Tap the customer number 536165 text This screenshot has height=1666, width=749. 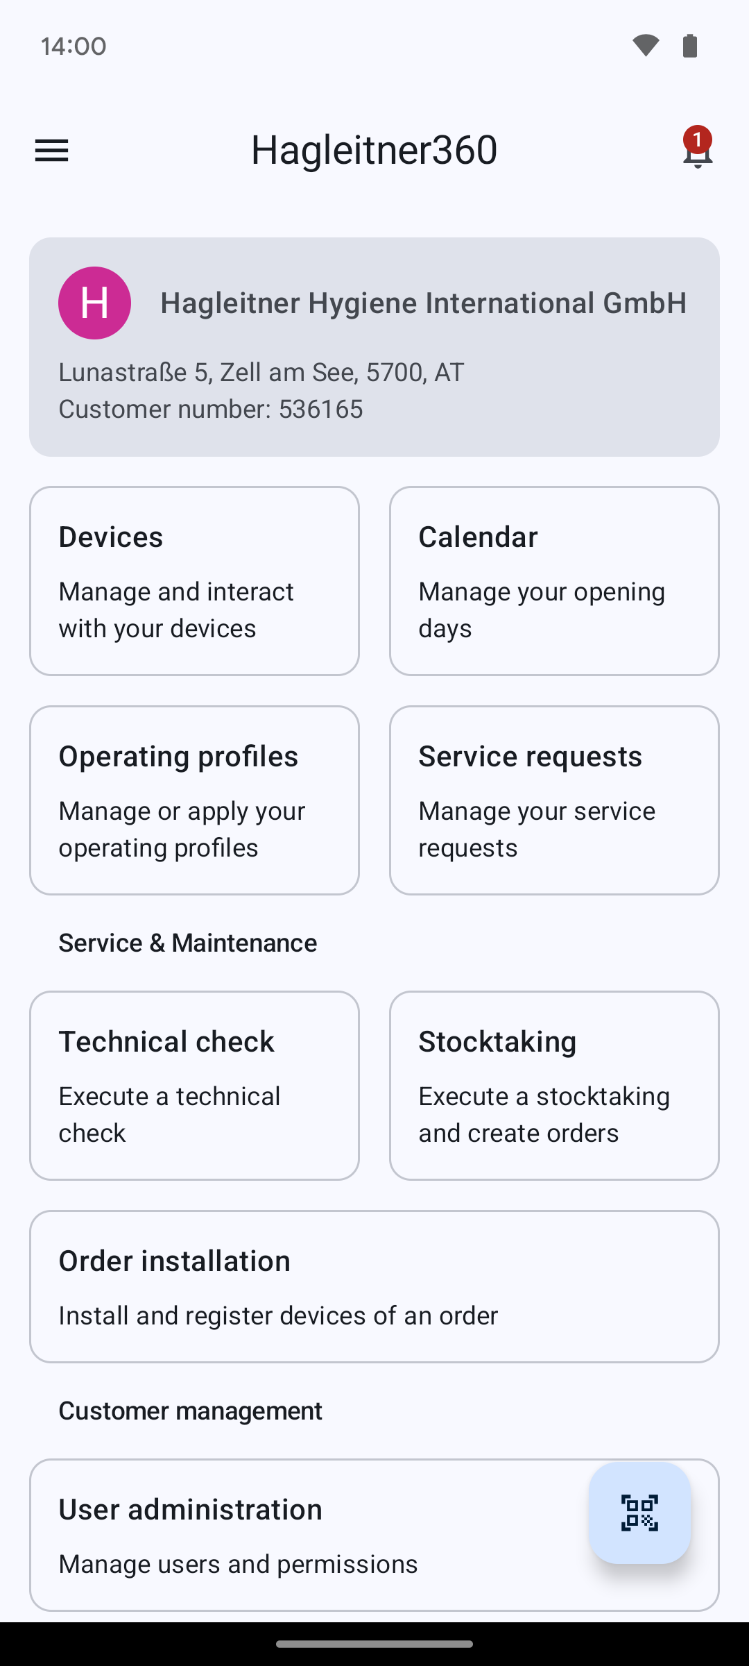[x=211, y=409]
